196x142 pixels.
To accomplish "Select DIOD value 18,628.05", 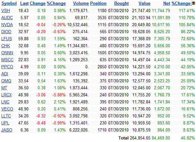I will pos(141,32).
